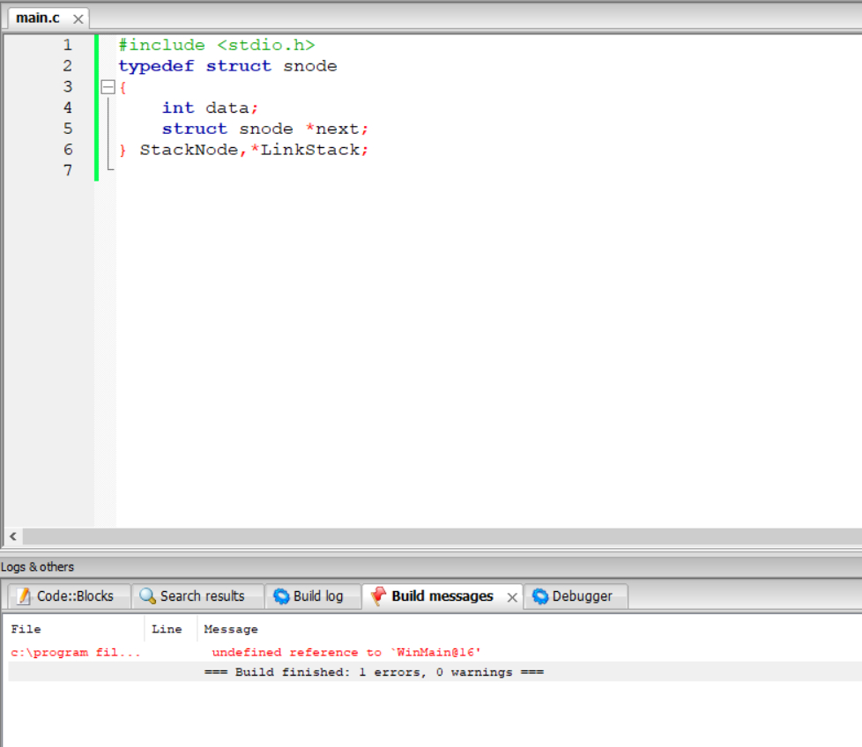The height and width of the screenshot is (747, 862).
Task: Close the Build messages tab
Action: click(x=512, y=597)
